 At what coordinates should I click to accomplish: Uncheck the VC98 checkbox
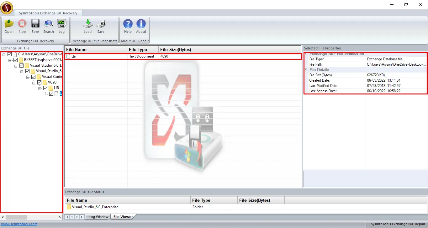tap(39, 83)
